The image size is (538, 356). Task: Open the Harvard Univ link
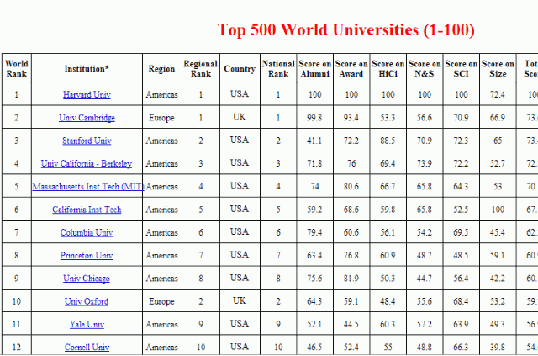[x=87, y=94]
